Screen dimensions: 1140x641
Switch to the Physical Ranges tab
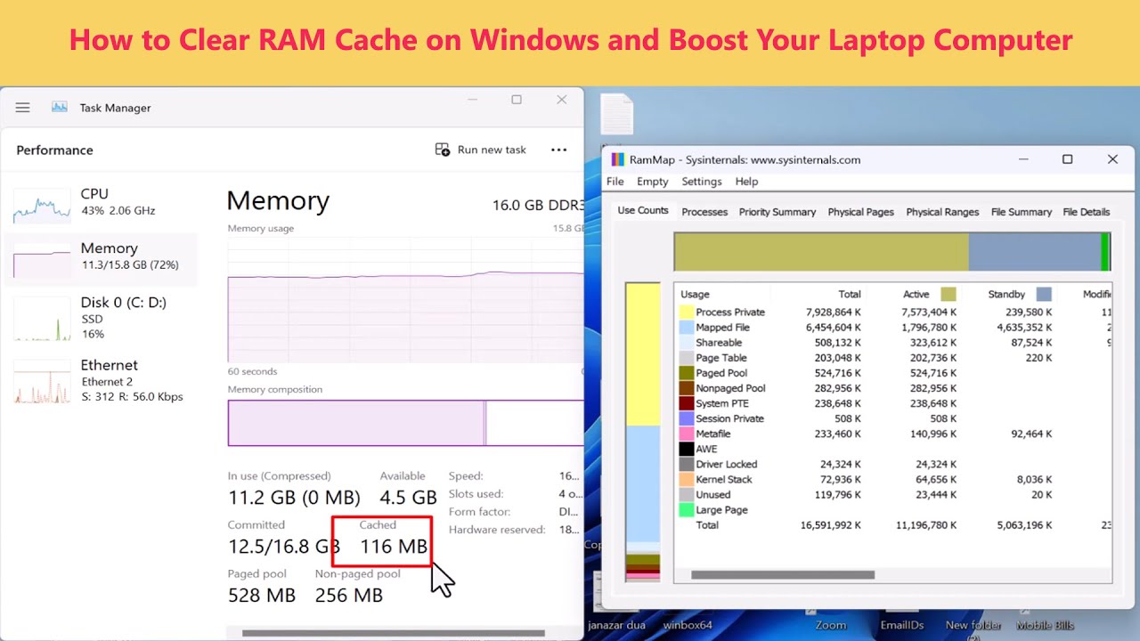pos(942,212)
